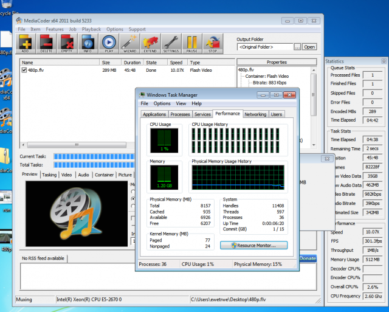
Task: Select the 480p video desktop thumbnail
Action: [x=6, y=242]
